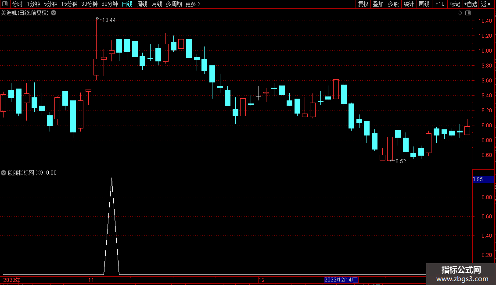
Task: Click the 11 month label on time axis
Action: 91,280
